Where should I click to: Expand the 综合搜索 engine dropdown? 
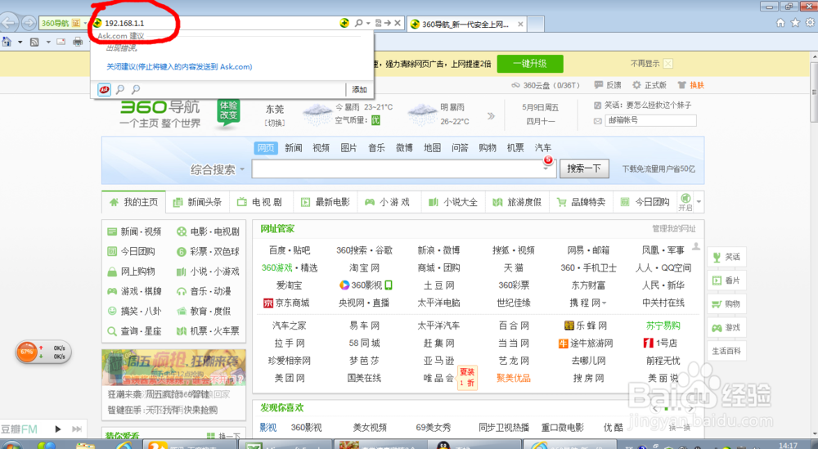[x=242, y=169]
